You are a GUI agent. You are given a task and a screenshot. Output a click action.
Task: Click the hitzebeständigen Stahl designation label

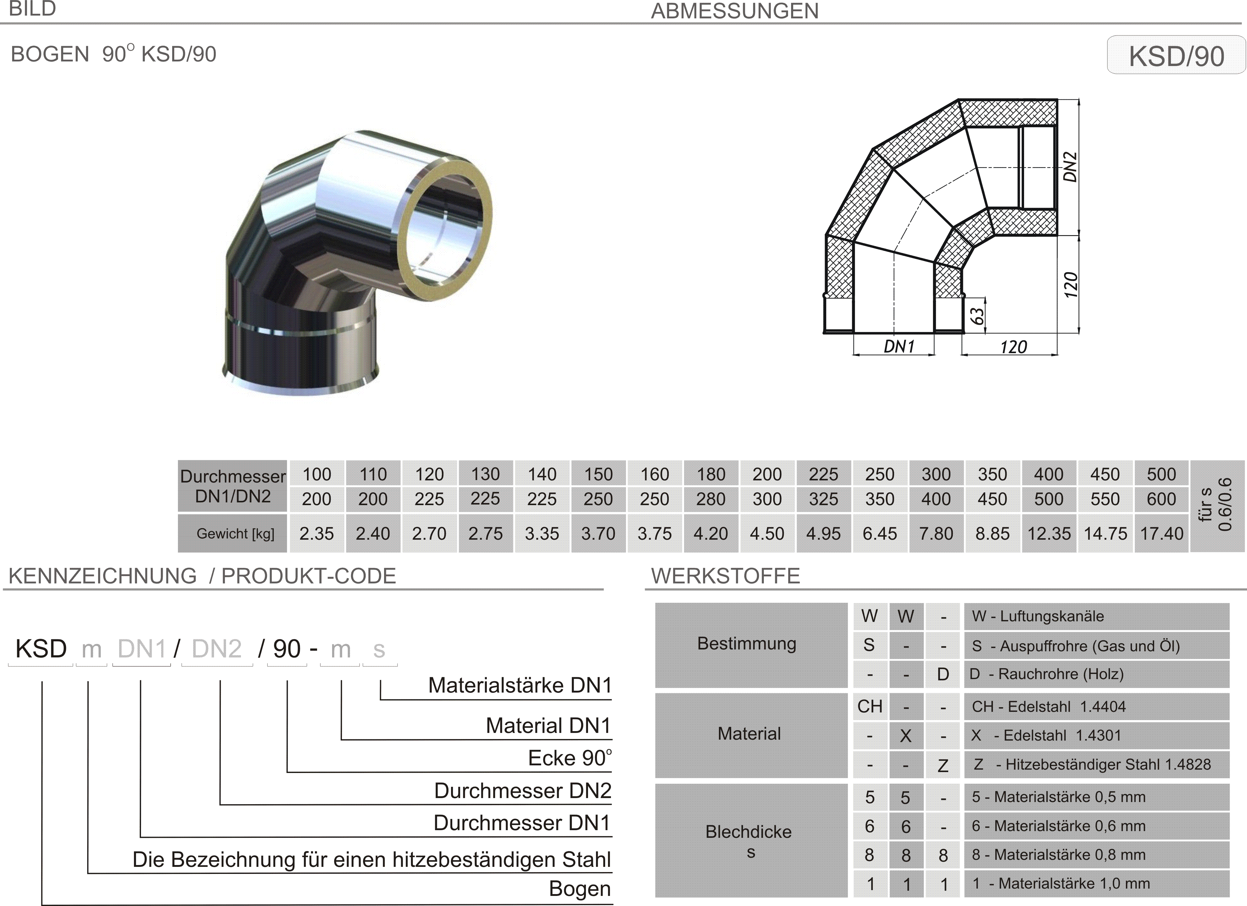[372, 859]
